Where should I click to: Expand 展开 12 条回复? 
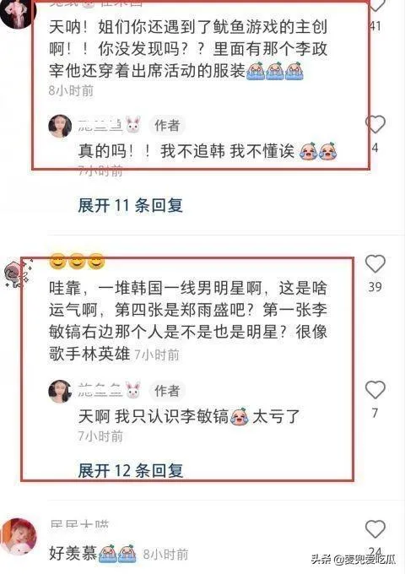(x=130, y=470)
